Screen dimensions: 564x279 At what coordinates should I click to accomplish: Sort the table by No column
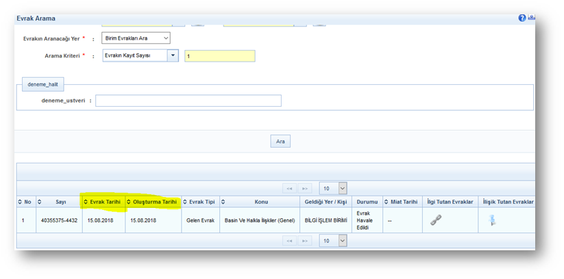tap(25, 202)
